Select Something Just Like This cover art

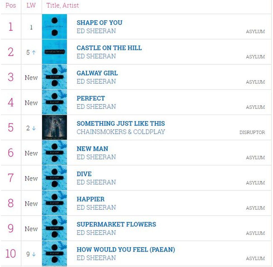click(x=55, y=127)
